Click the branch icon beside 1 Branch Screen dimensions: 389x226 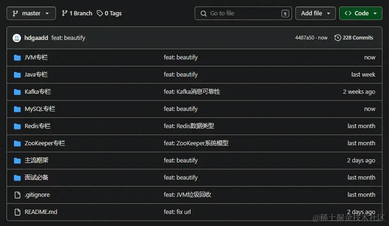tap(64, 13)
